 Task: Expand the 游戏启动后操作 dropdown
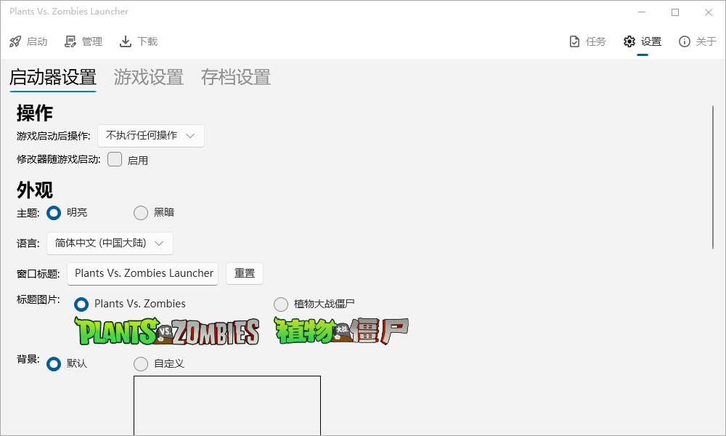[x=151, y=136]
